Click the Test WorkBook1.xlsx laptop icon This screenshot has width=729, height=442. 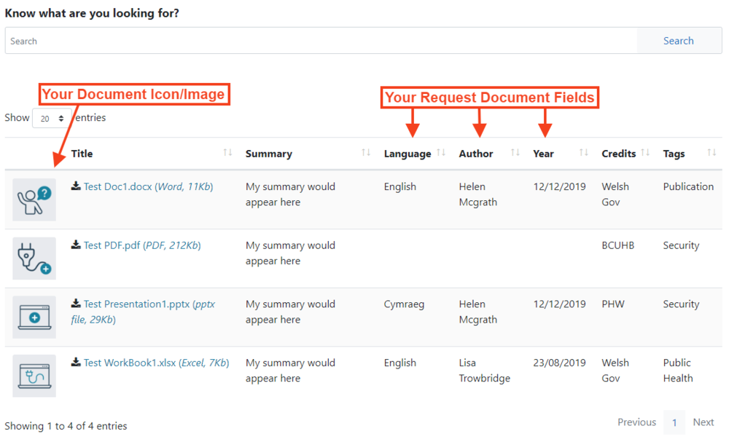pyautogui.click(x=34, y=376)
